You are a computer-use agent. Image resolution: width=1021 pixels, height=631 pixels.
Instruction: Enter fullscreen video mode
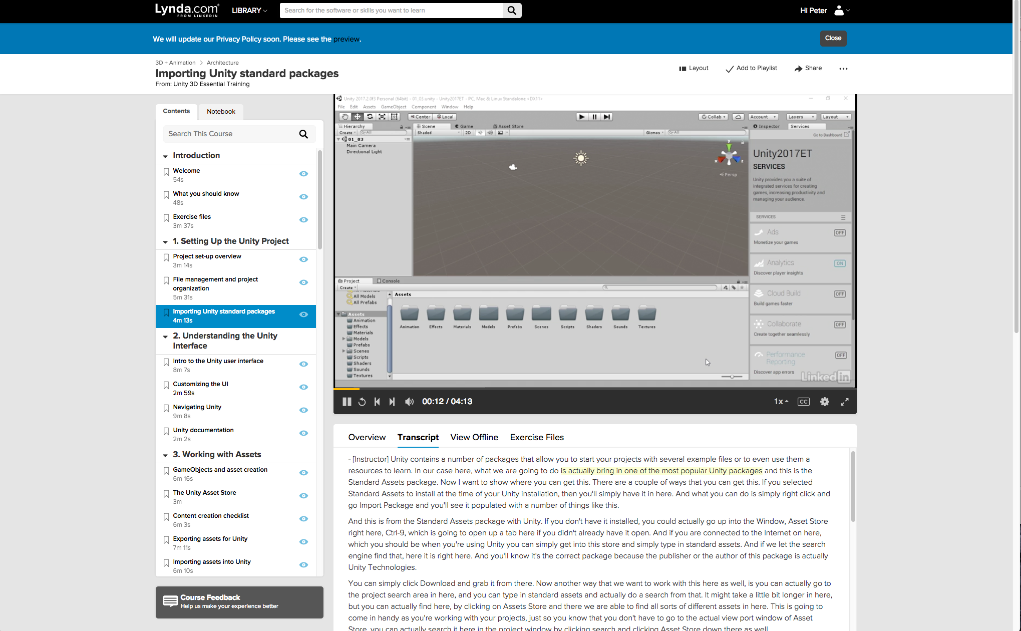coord(845,402)
